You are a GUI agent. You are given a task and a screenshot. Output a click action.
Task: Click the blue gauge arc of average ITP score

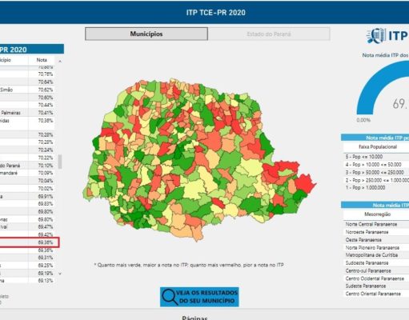(x=383, y=86)
